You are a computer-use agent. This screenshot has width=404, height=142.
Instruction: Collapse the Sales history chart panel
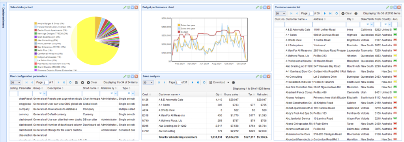click(133, 7)
